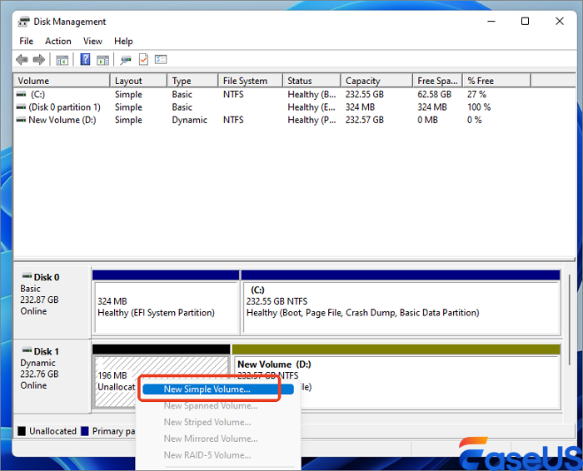Maximize the Disk Management window
The height and width of the screenshot is (471, 583).
(x=525, y=21)
